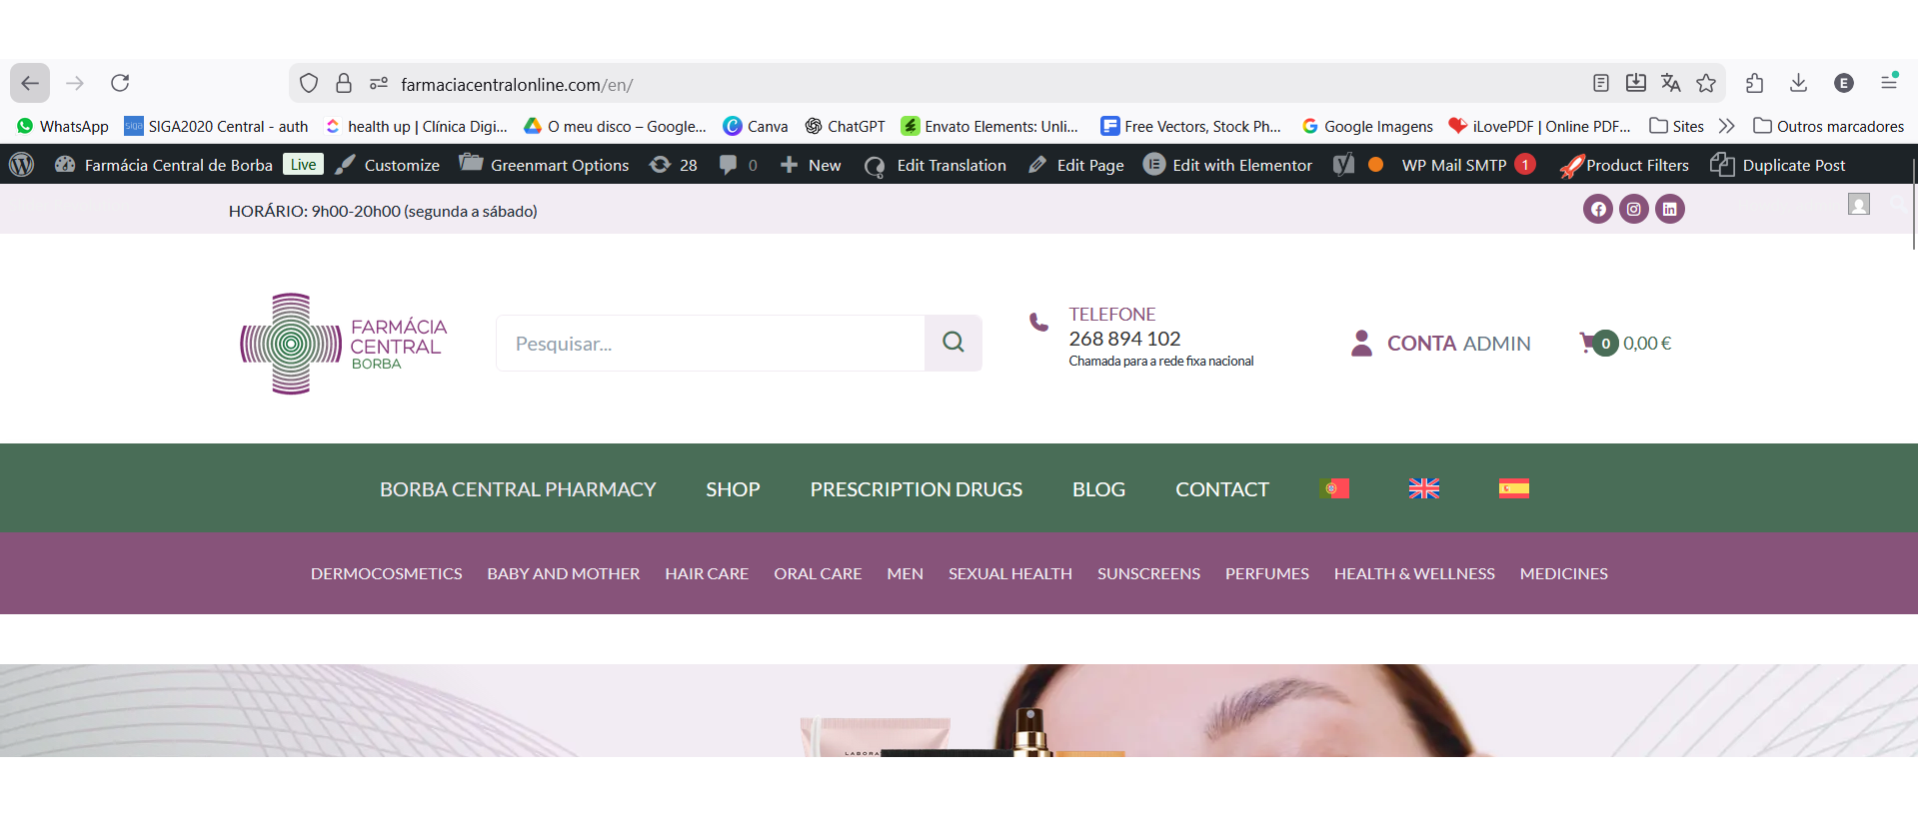Open the Instagram social icon
Screen dimensions: 1918x816
coord(1633,209)
